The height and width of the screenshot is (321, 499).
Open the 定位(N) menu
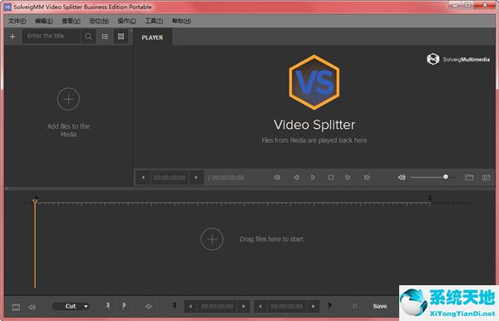[x=99, y=21]
